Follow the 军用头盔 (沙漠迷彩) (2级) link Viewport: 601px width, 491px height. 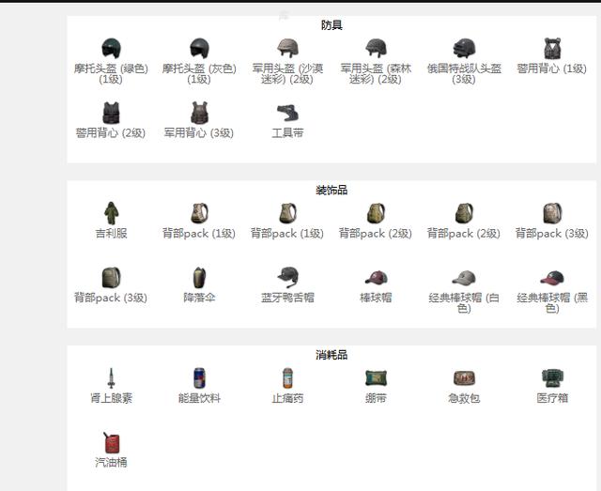[287, 74]
